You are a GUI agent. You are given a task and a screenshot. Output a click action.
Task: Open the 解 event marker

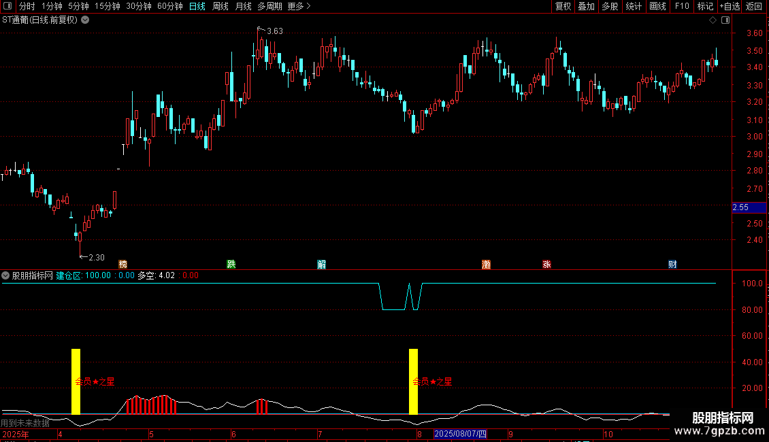coord(321,264)
